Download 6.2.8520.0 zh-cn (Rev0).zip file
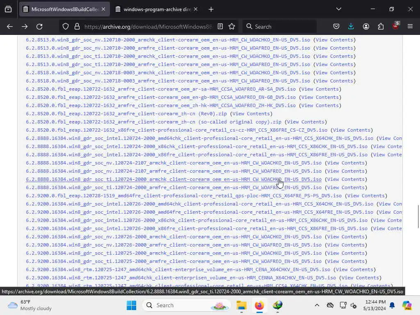The image size is (420, 315). click(x=126, y=114)
